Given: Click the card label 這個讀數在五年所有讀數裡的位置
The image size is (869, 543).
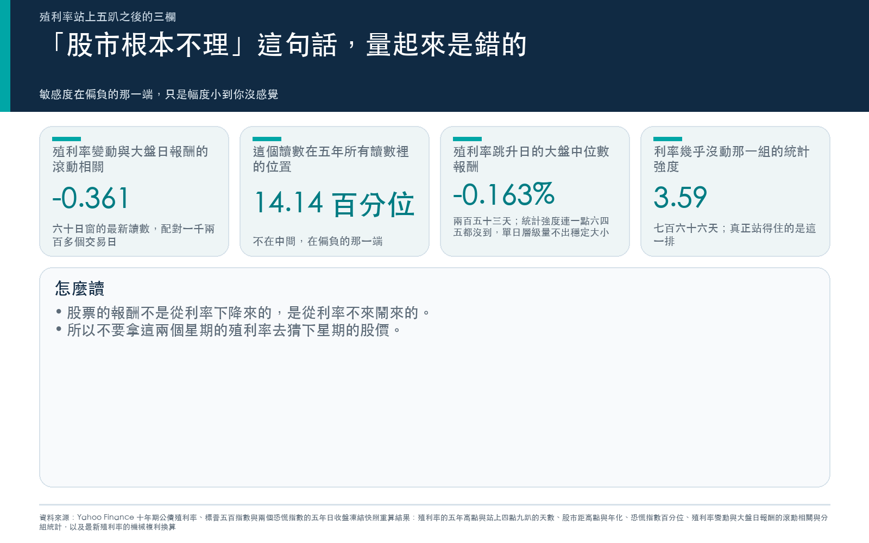Looking at the screenshot, I should [331, 159].
